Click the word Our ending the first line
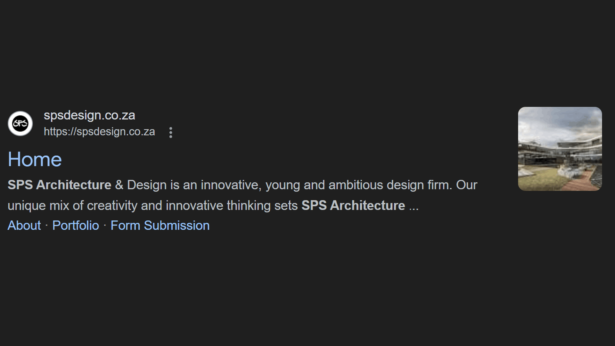615x346 pixels. (466, 185)
